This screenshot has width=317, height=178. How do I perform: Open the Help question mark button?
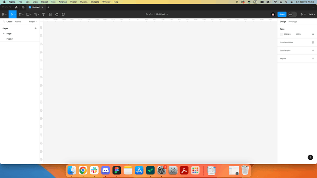(310, 157)
